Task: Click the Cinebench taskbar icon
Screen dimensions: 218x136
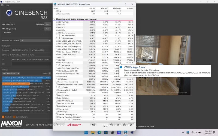Action: [132, 132]
